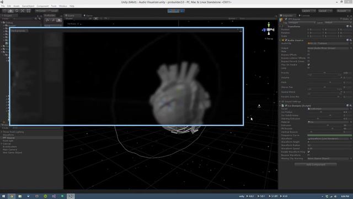Adjust the Pitch slider
The height and width of the screenshot is (199, 353).
(x=325, y=82)
